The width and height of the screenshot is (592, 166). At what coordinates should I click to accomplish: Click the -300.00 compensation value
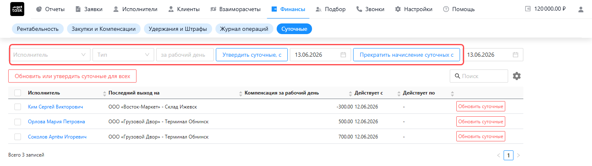pyautogui.click(x=345, y=107)
